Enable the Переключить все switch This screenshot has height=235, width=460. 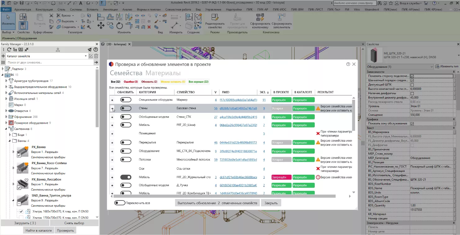coord(120,203)
